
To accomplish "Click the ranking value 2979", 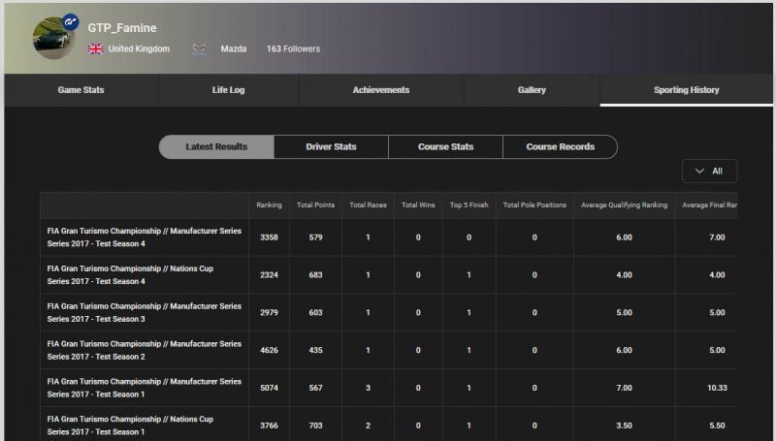I will point(270,312).
